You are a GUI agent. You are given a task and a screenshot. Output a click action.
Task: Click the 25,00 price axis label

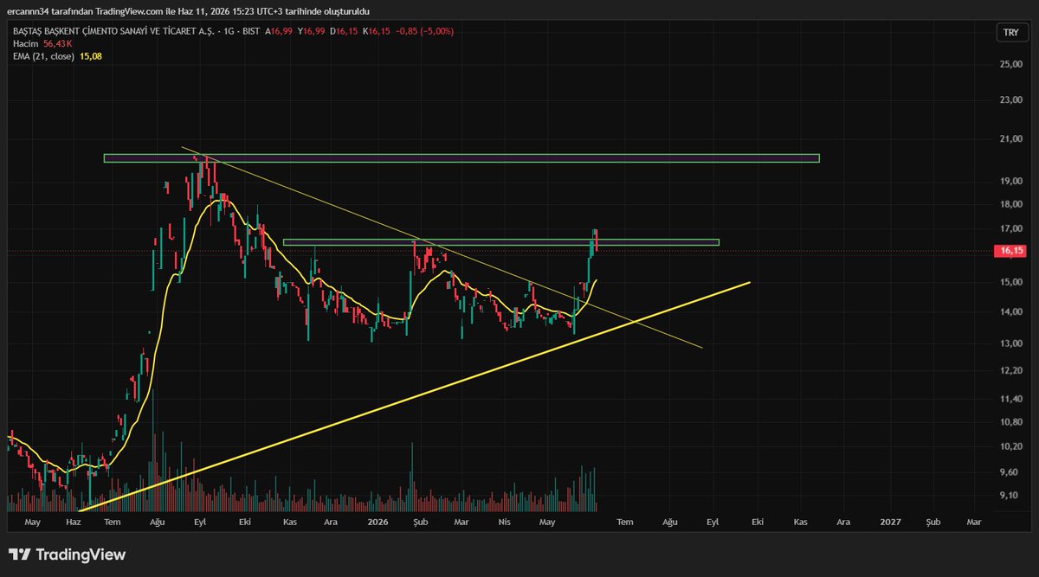[x=1010, y=65]
